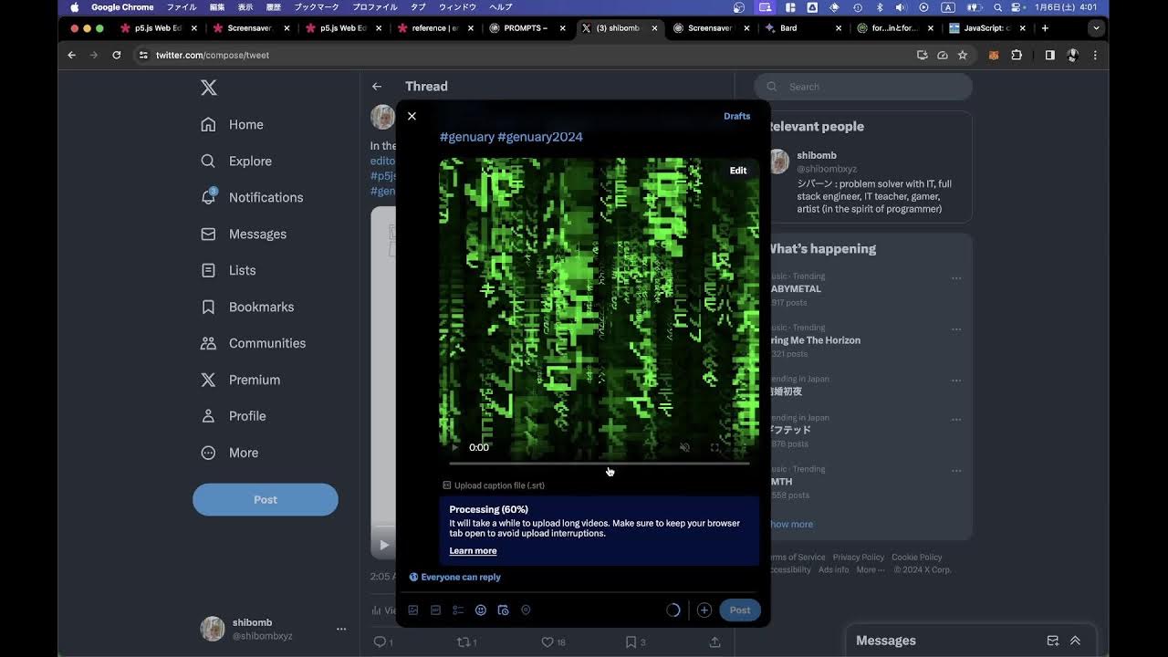1168x657 pixels.
Task: Add a poll to the post
Action: coord(458,610)
